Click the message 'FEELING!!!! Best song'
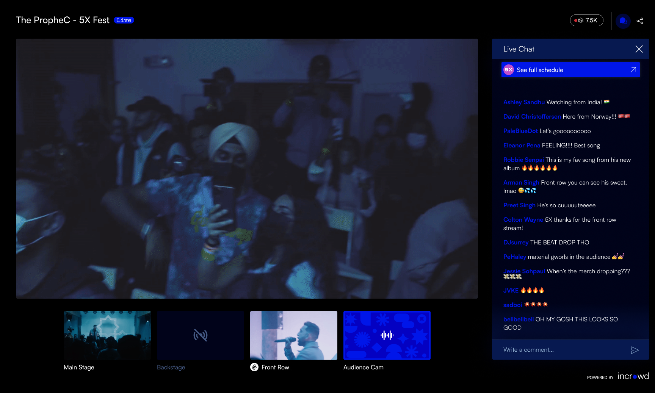Image resolution: width=655 pixels, height=393 pixels. [571, 146]
